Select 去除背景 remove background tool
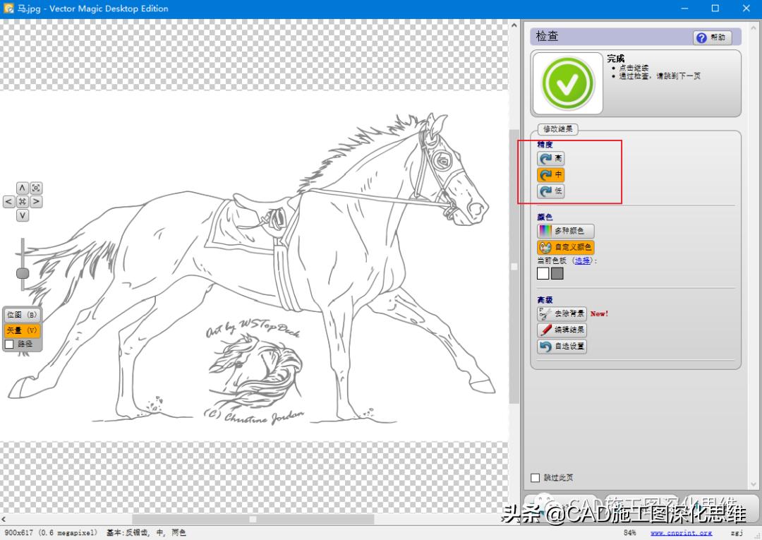 point(562,313)
